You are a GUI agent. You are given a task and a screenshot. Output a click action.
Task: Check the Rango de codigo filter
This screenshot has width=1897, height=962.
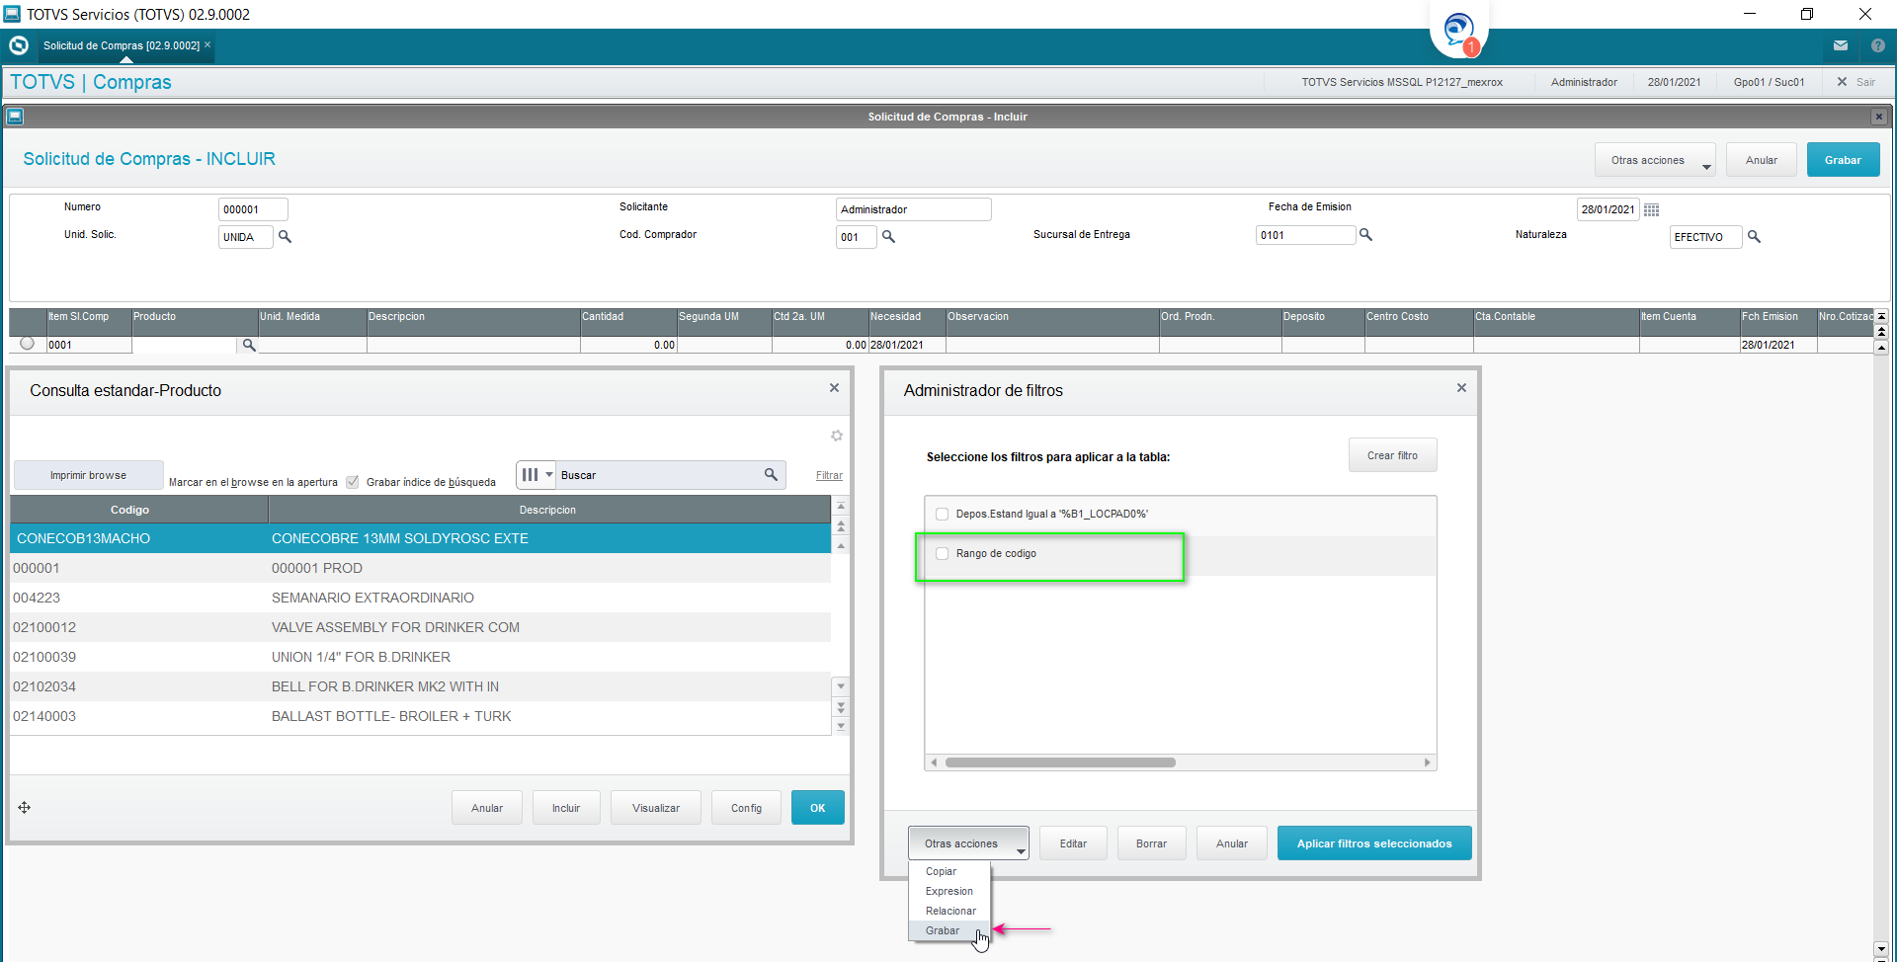943,553
